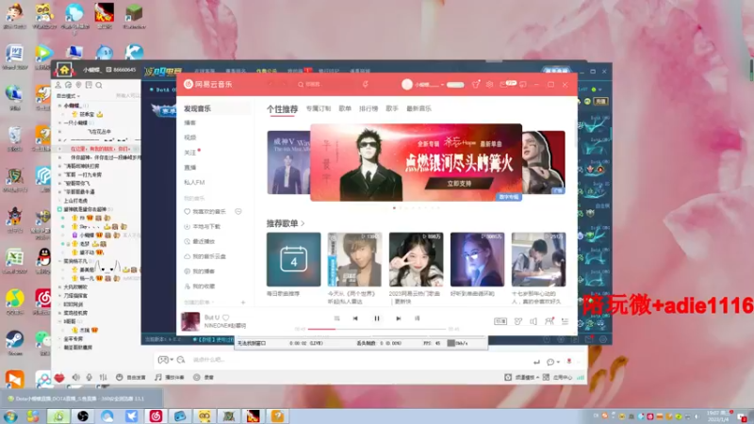Skip to the next track
The width and height of the screenshot is (754, 424).
[x=398, y=318]
